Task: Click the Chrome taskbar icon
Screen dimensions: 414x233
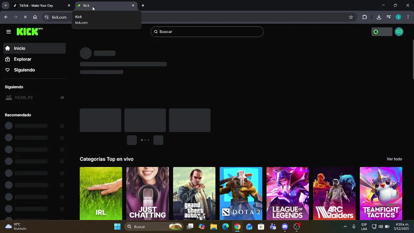Action: click(237, 227)
